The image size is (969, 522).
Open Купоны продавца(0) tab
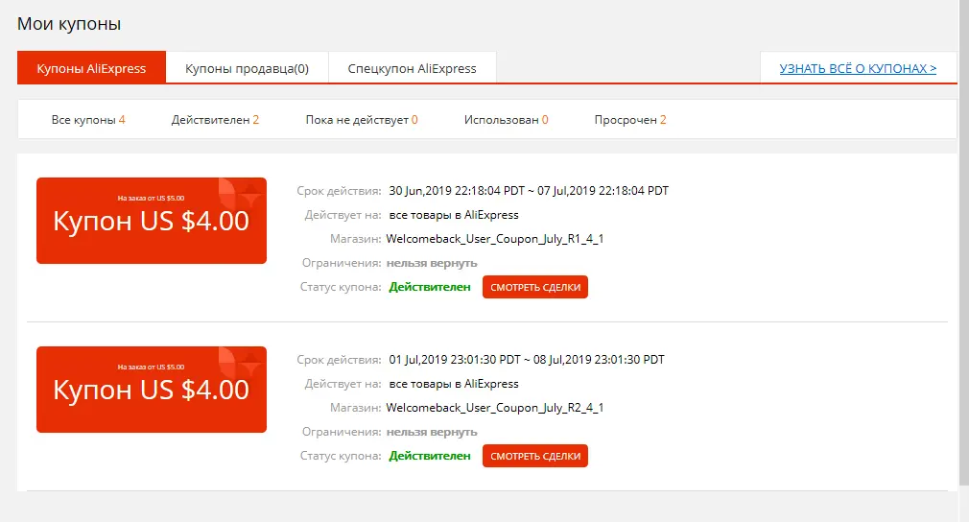click(x=247, y=68)
